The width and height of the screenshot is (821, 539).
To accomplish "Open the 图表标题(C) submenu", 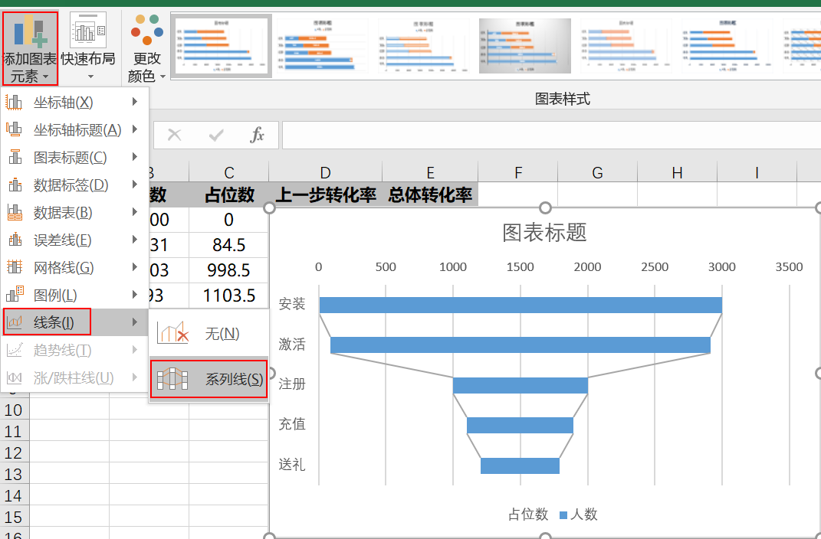I will coord(75,158).
